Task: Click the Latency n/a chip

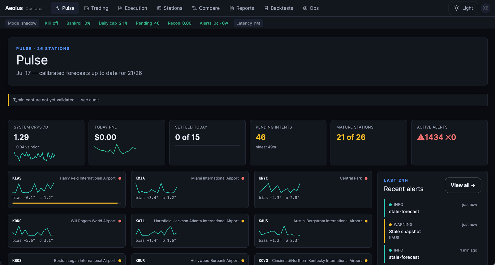Action: click(248, 23)
